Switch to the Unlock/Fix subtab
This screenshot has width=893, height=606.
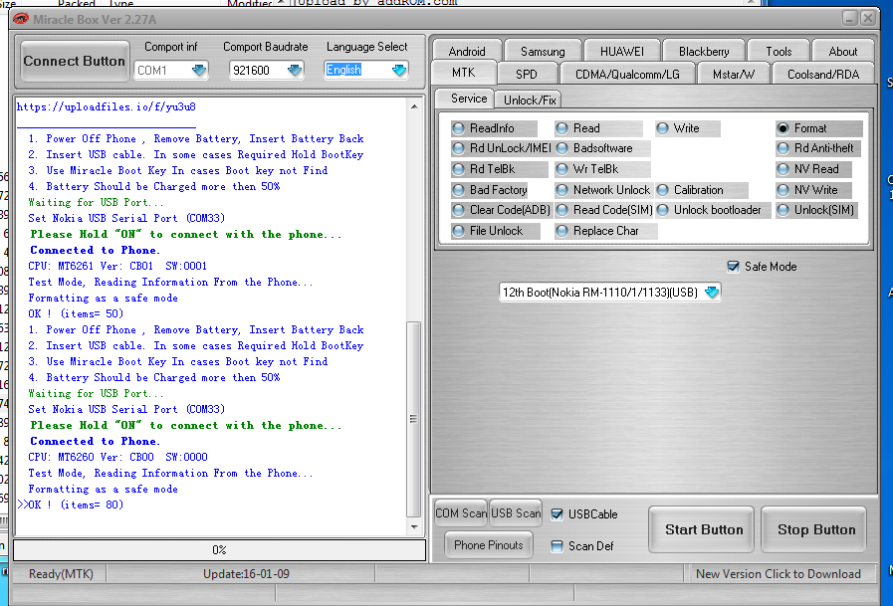click(x=530, y=101)
